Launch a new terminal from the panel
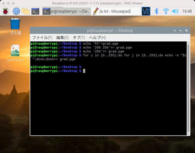 [35, 11]
